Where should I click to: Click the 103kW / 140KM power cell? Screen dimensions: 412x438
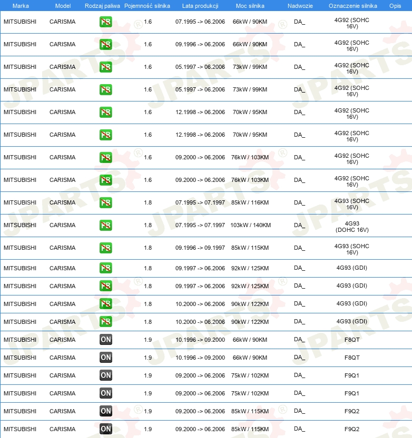[250, 226]
